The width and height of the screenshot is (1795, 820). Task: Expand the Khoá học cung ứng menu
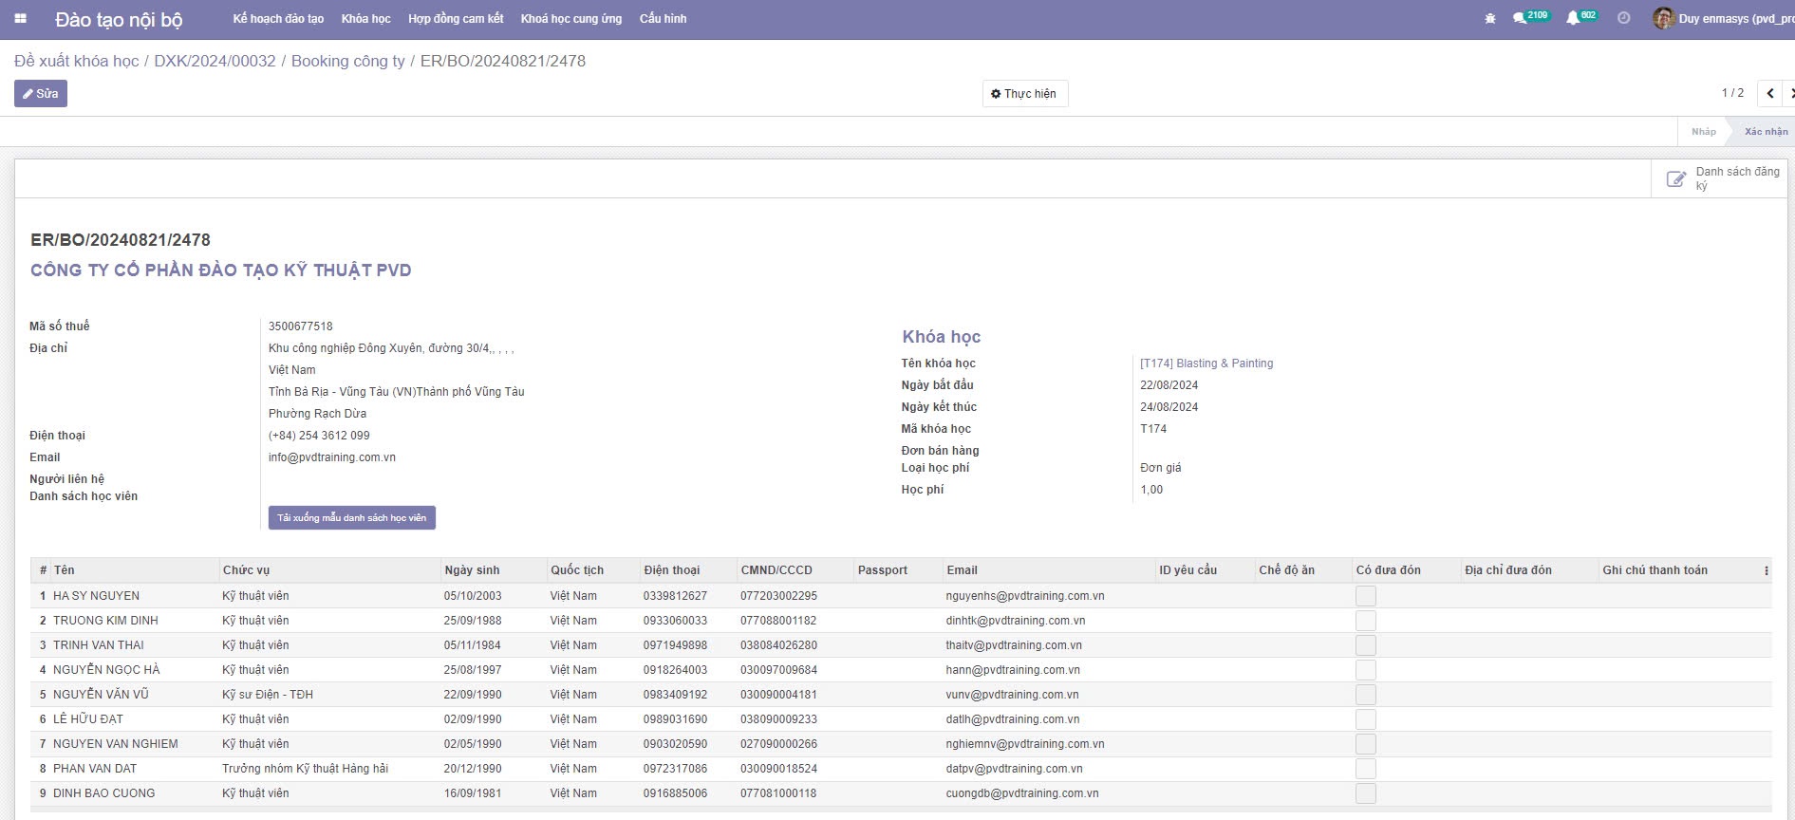coord(570,19)
